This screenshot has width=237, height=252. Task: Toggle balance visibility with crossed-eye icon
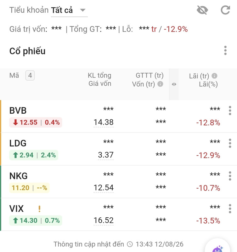202,10
